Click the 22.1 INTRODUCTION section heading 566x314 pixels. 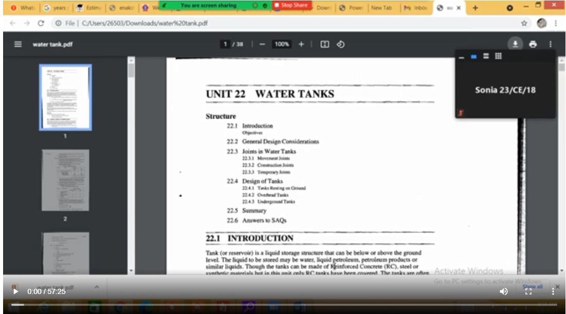coord(249,239)
